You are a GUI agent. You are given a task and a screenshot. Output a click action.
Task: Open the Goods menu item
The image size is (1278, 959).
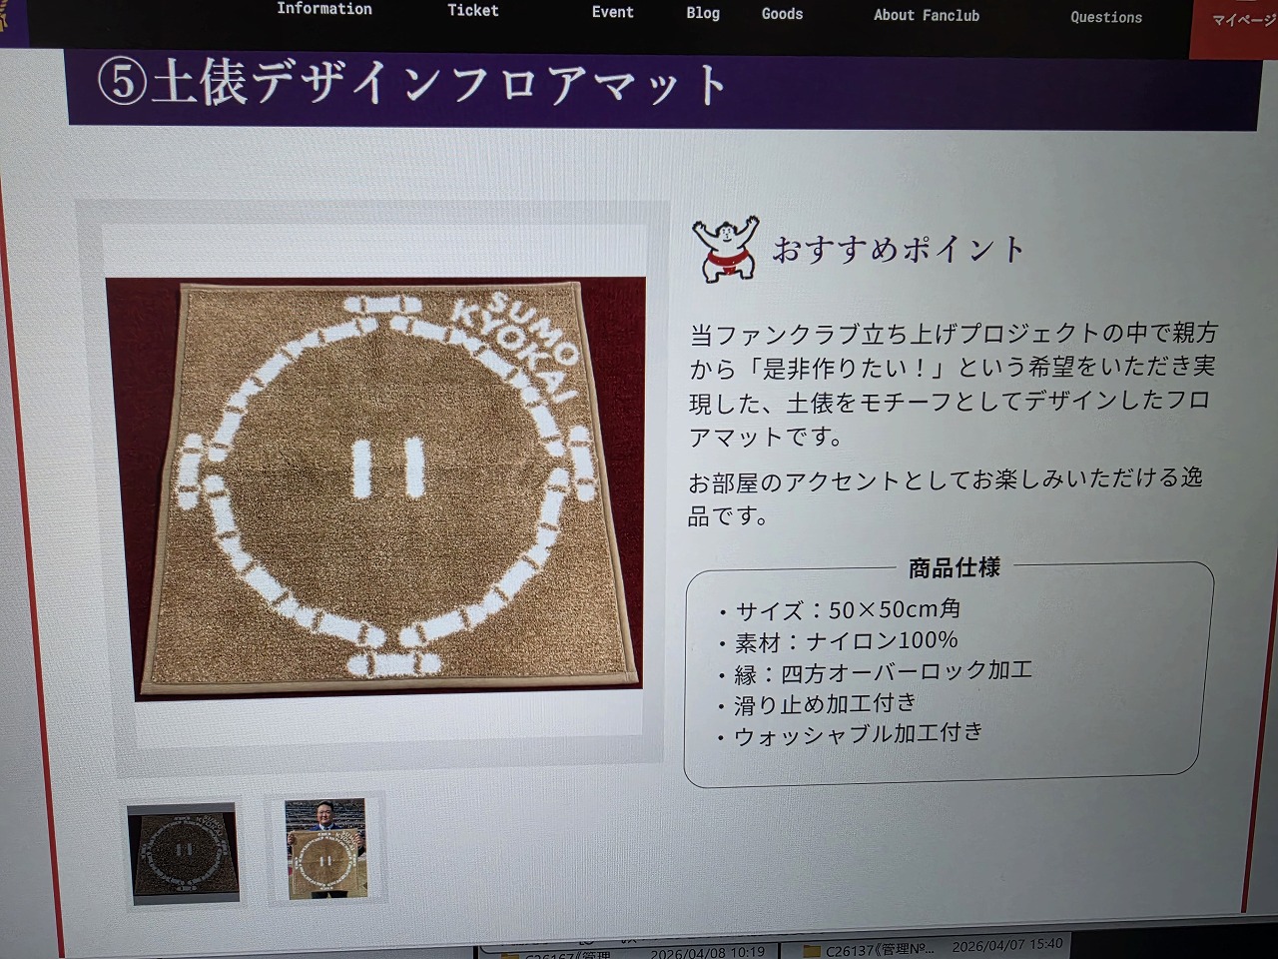[x=782, y=14]
